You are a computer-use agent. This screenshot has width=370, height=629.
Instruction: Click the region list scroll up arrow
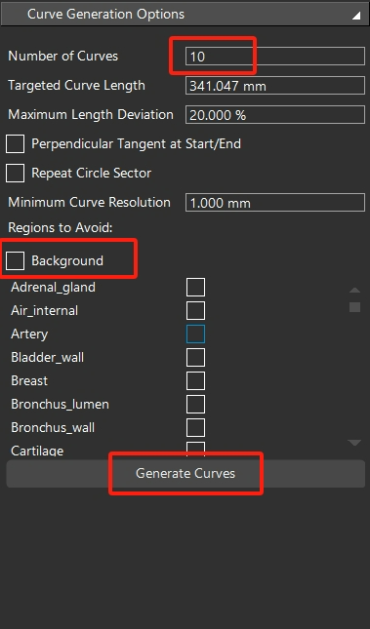pos(354,290)
